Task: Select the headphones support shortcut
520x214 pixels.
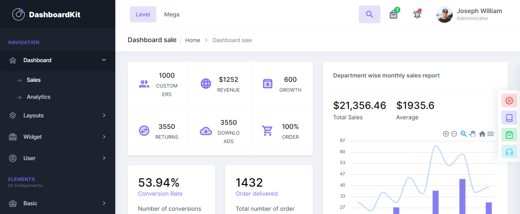Action: (x=509, y=152)
